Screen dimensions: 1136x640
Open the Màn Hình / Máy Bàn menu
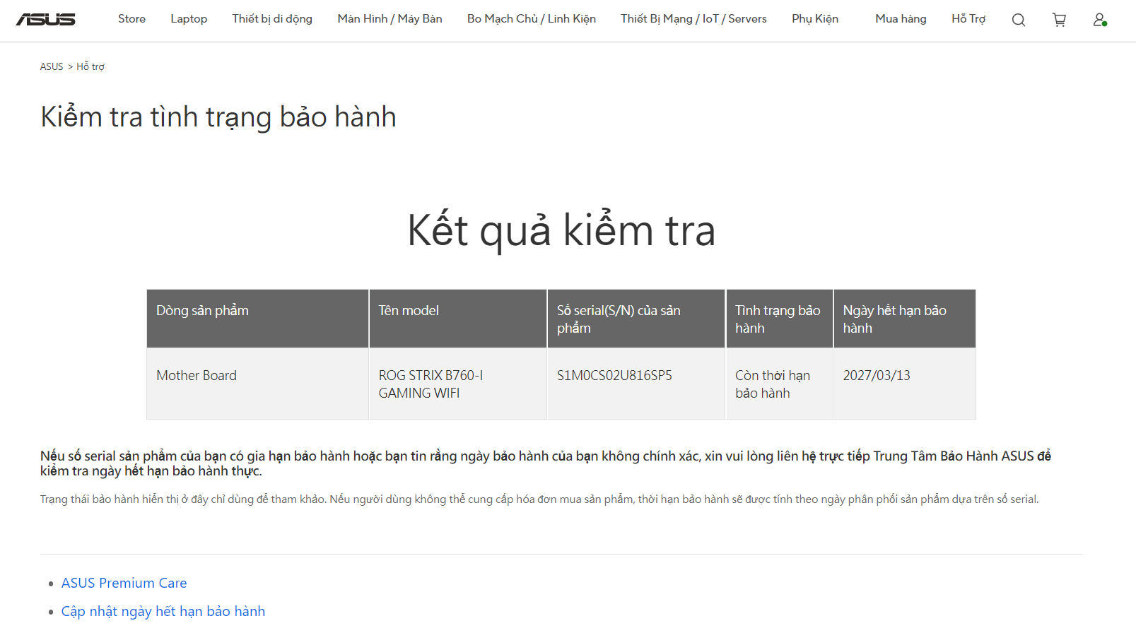[x=390, y=19]
